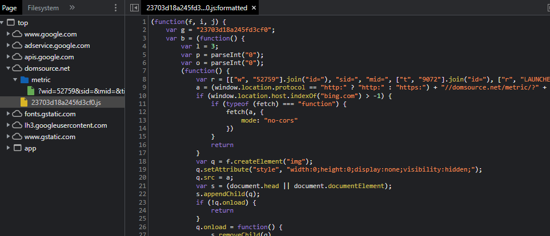Expand the adservice.google.com node
550x236 pixels.
[x=8, y=46]
